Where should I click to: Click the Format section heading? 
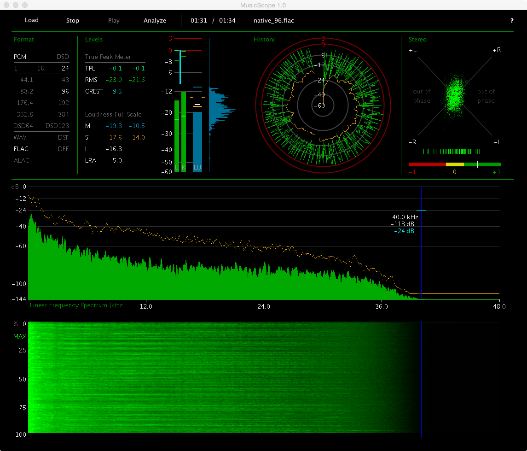tap(24, 39)
